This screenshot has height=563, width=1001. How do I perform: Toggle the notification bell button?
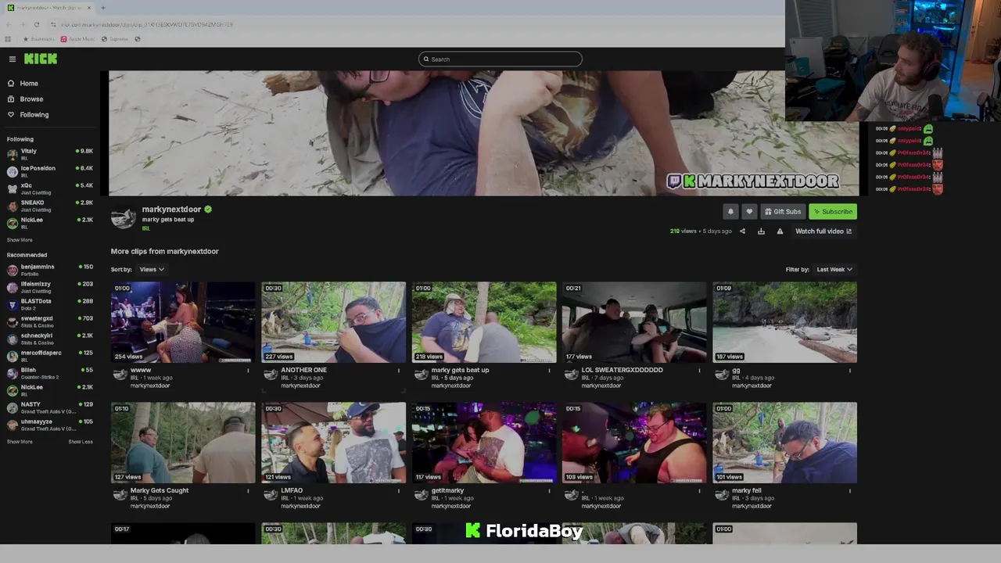pyautogui.click(x=730, y=212)
